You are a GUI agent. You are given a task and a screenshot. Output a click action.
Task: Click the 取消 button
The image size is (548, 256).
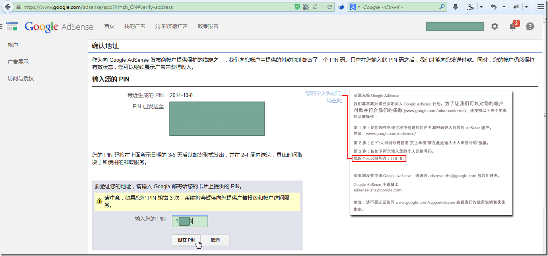[215, 240]
